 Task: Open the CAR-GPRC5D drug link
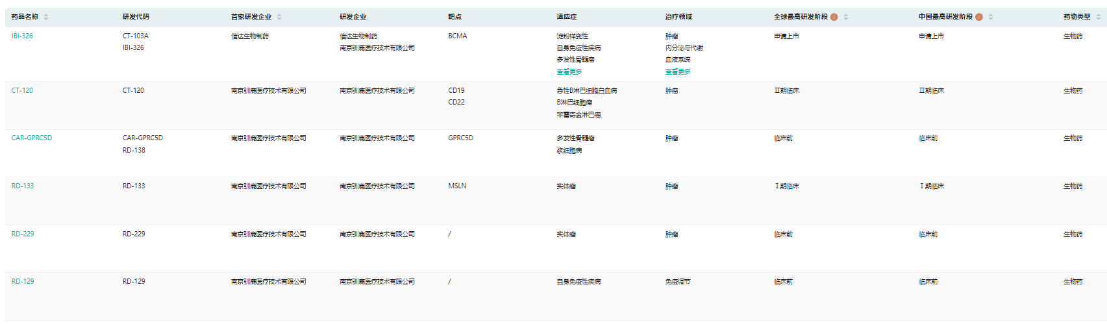click(32, 138)
